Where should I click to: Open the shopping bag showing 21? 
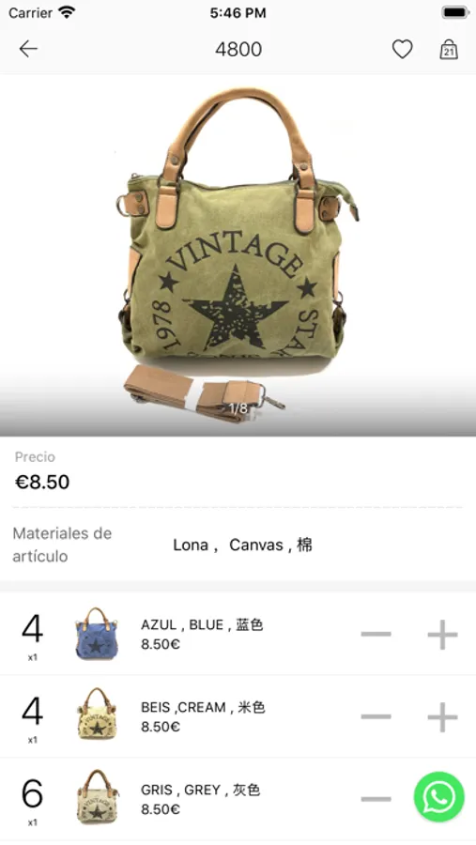click(449, 49)
